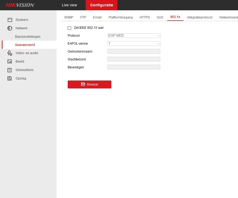Open Gebeurtenis settings in sidebar

24,70
